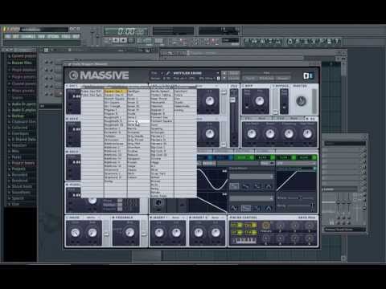Toggle pattern/song mode beside the play button
Image resolution: width=386 pixels, height=289 pixels.
coord(107,40)
